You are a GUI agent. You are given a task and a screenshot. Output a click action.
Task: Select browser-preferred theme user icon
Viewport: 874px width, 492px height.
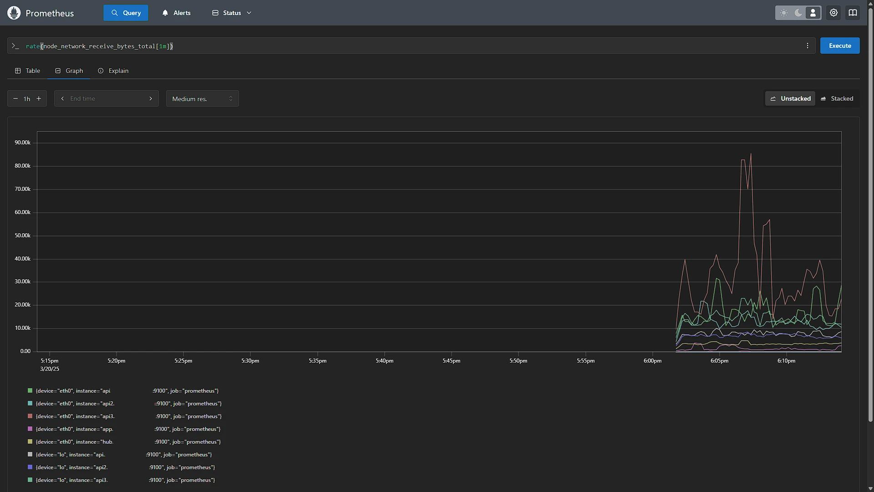813,13
